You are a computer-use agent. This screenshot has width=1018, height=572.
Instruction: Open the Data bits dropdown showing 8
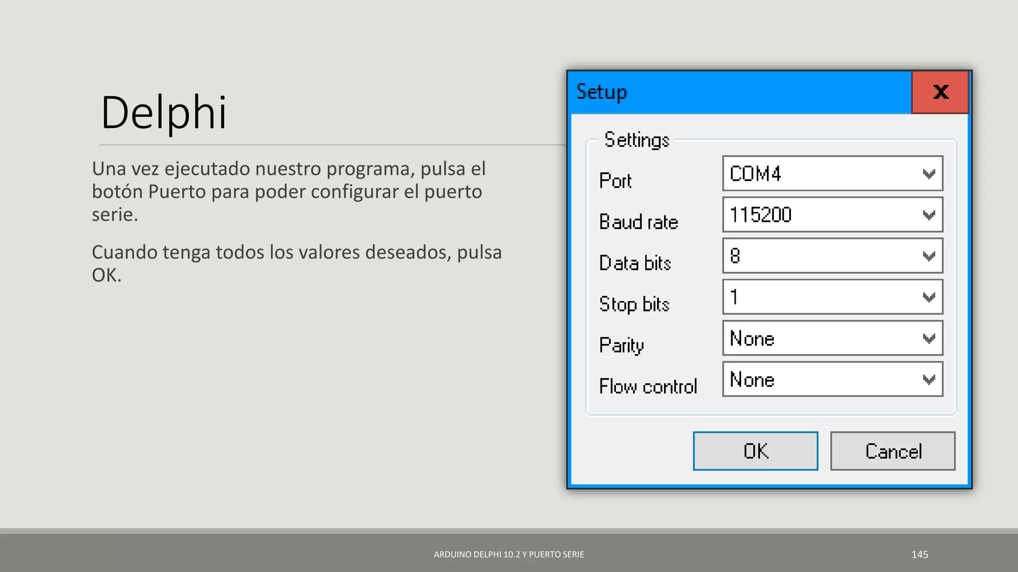tap(833, 256)
